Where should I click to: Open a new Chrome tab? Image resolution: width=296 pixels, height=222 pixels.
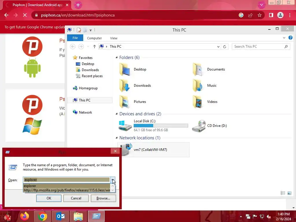point(78,5)
